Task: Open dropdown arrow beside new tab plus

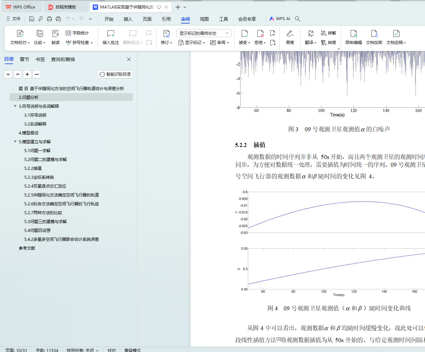Action: [x=185, y=7]
